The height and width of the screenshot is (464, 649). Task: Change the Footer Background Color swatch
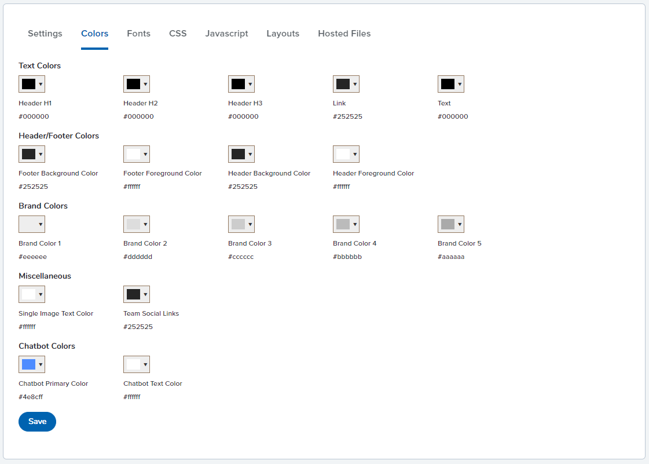tap(32, 154)
